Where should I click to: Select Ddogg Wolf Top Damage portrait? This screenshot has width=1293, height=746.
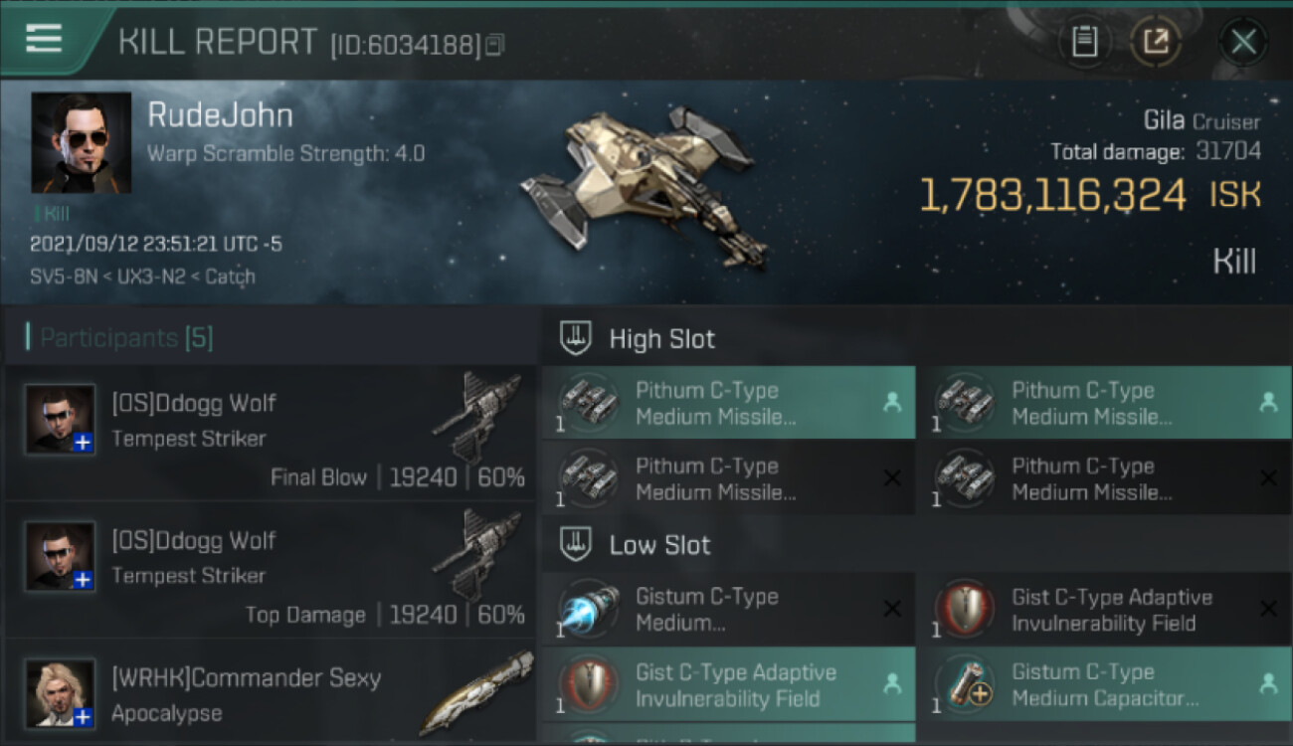tap(61, 557)
